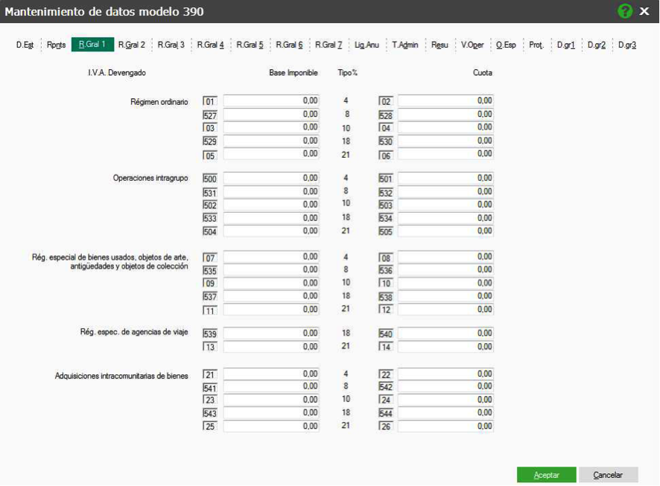Focus base imponible field for box 05
The width and height of the screenshot is (660, 486).
[271, 153]
